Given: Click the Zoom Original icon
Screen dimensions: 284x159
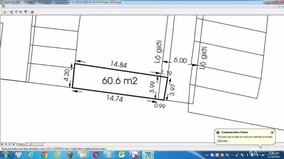Looking at the screenshot, I should [26, 12].
